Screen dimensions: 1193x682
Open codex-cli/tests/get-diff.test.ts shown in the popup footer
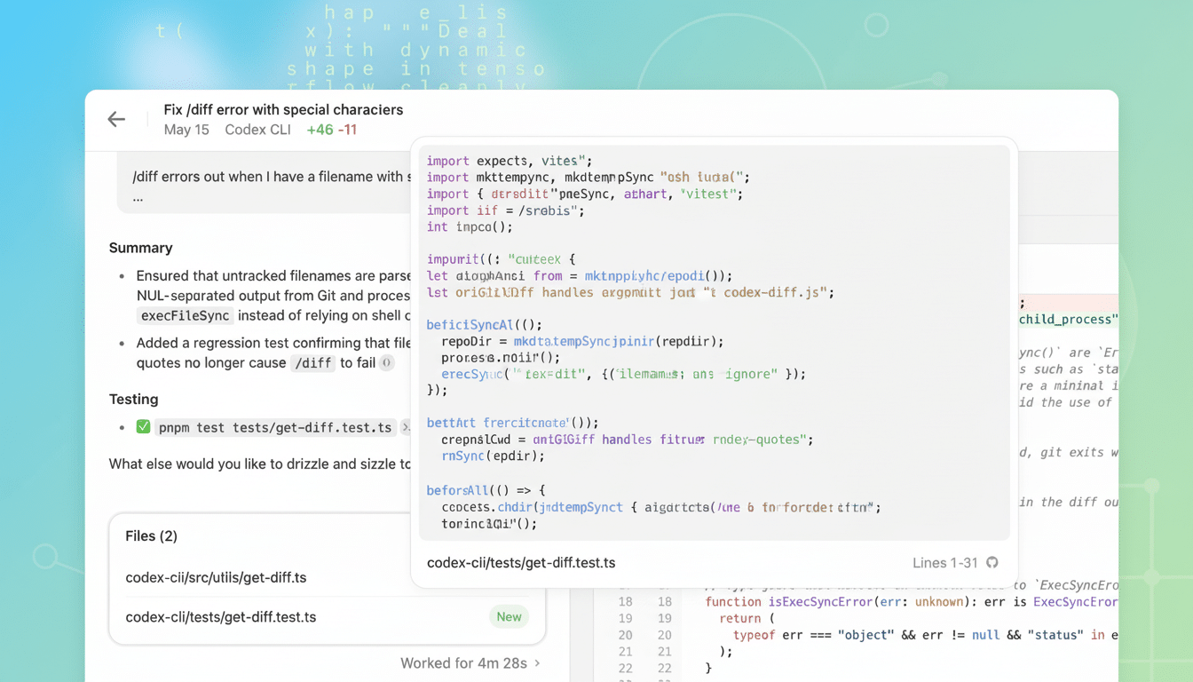(x=521, y=562)
